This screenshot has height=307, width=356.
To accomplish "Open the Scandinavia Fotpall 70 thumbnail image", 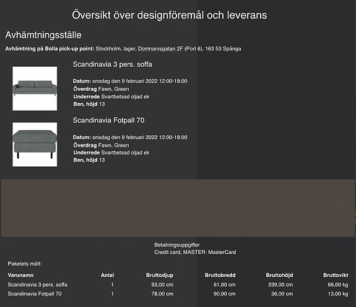I will 35,145.
